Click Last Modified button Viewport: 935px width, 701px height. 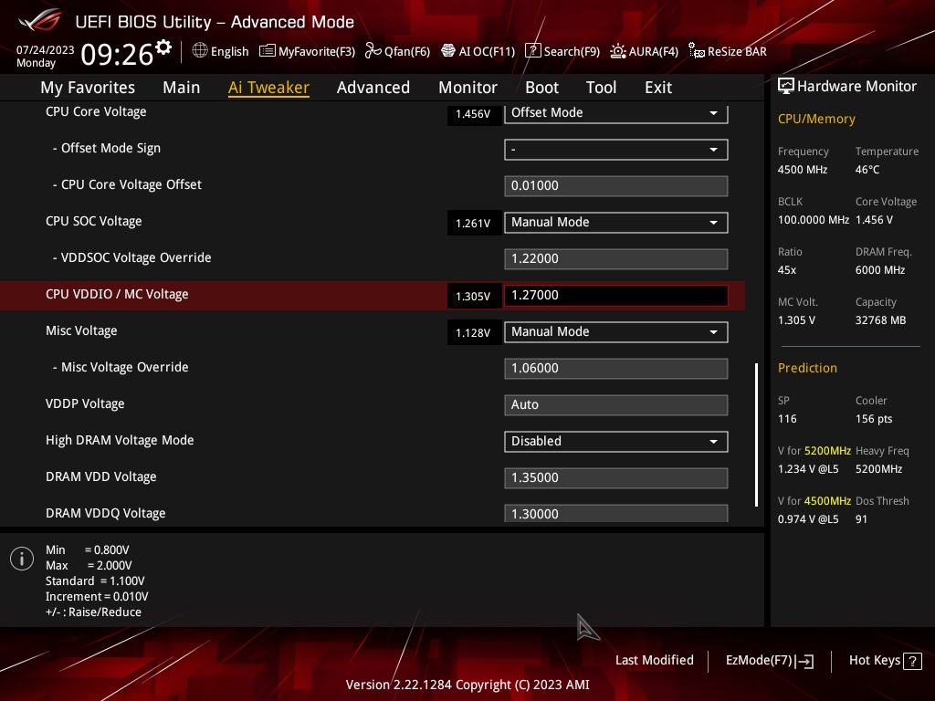654,661
